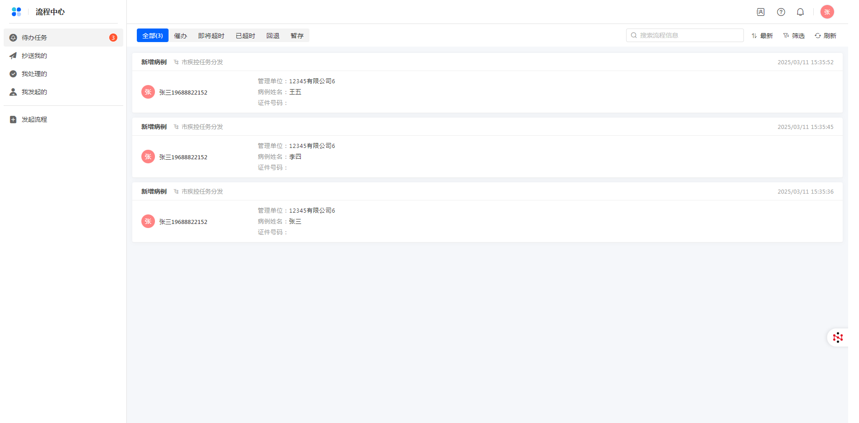Select the 已超时 tab
Image resolution: width=859 pixels, height=423 pixels.
(245, 36)
